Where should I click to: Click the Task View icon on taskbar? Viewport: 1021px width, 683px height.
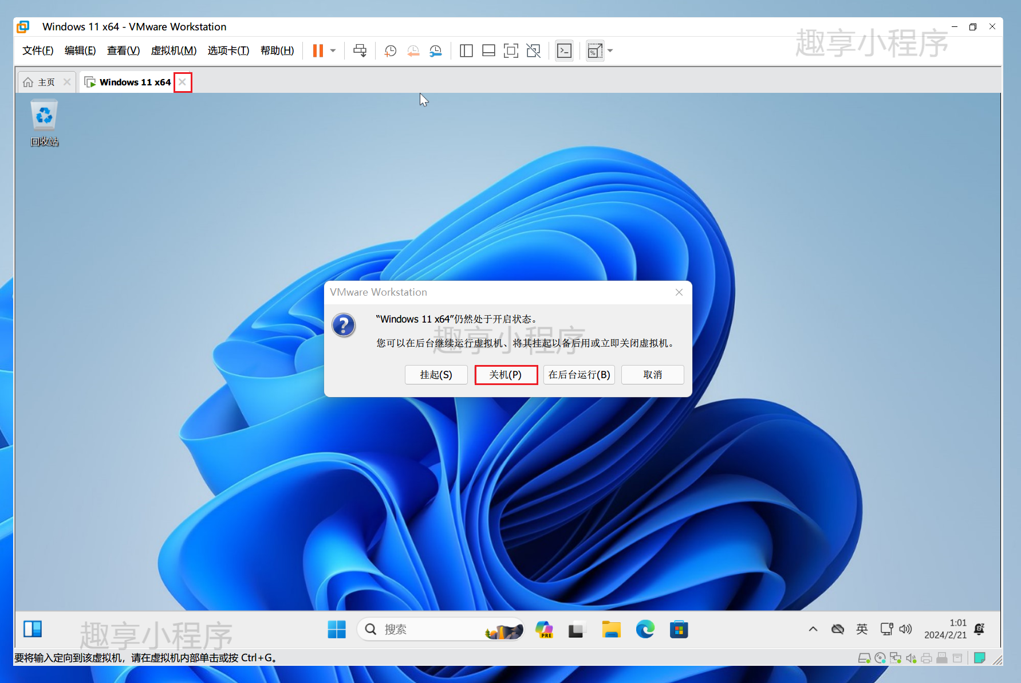tap(577, 630)
